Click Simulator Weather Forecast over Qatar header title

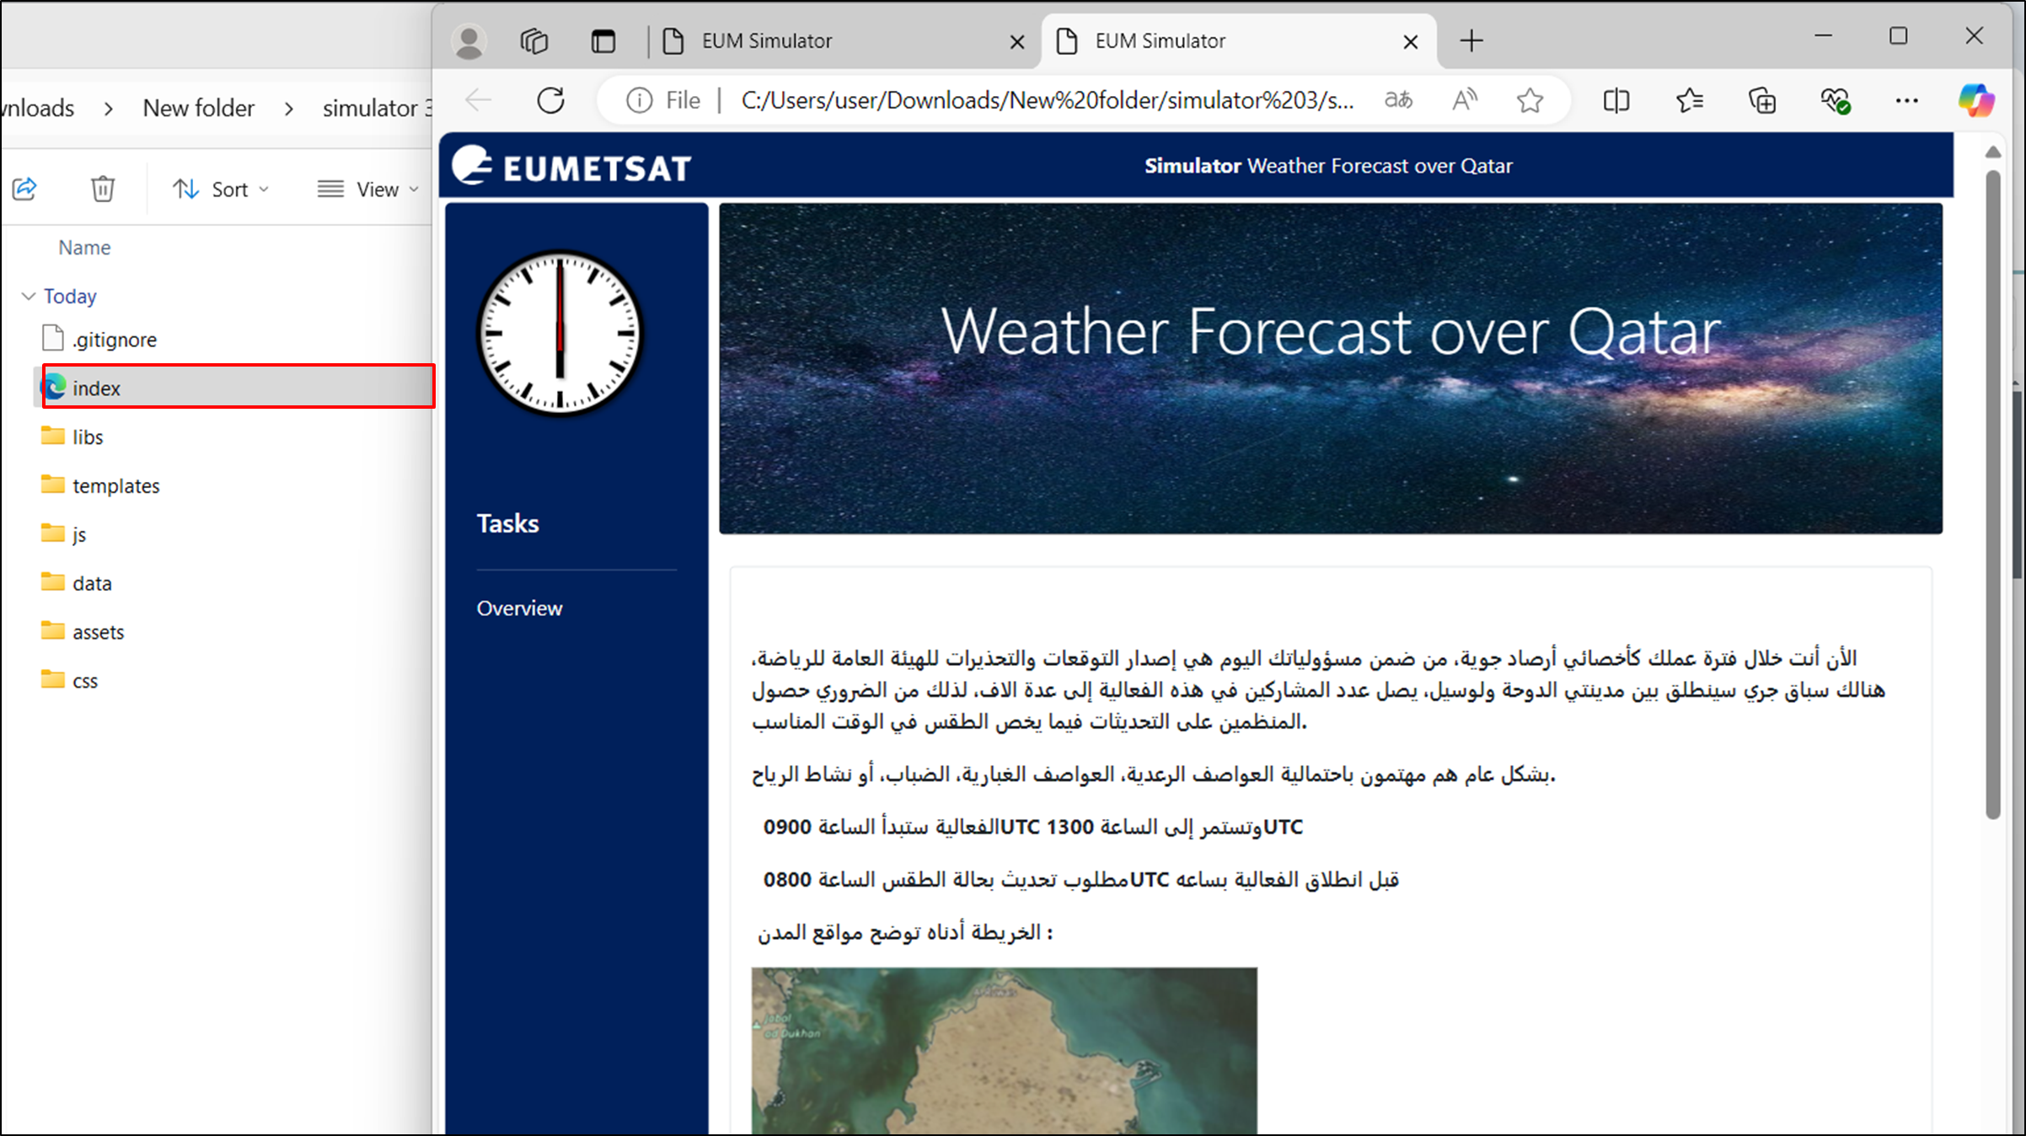click(1328, 166)
